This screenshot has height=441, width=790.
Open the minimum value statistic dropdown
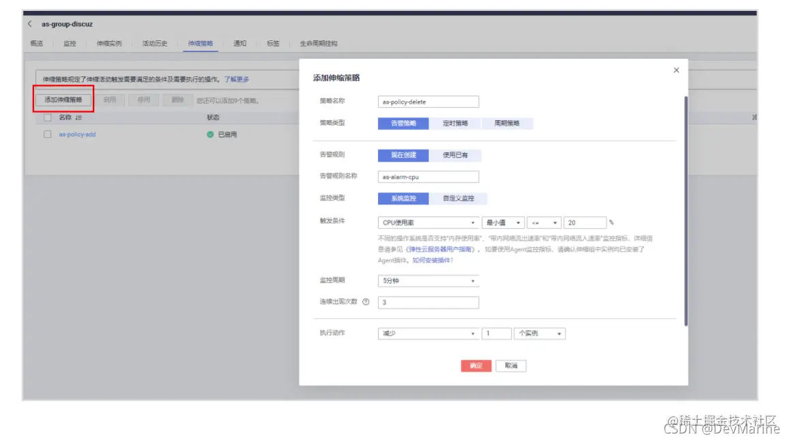[503, 223]
